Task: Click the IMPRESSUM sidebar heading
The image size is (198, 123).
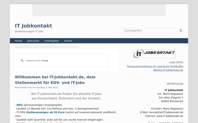Action: pyautogui.click(x=175, y=84)
